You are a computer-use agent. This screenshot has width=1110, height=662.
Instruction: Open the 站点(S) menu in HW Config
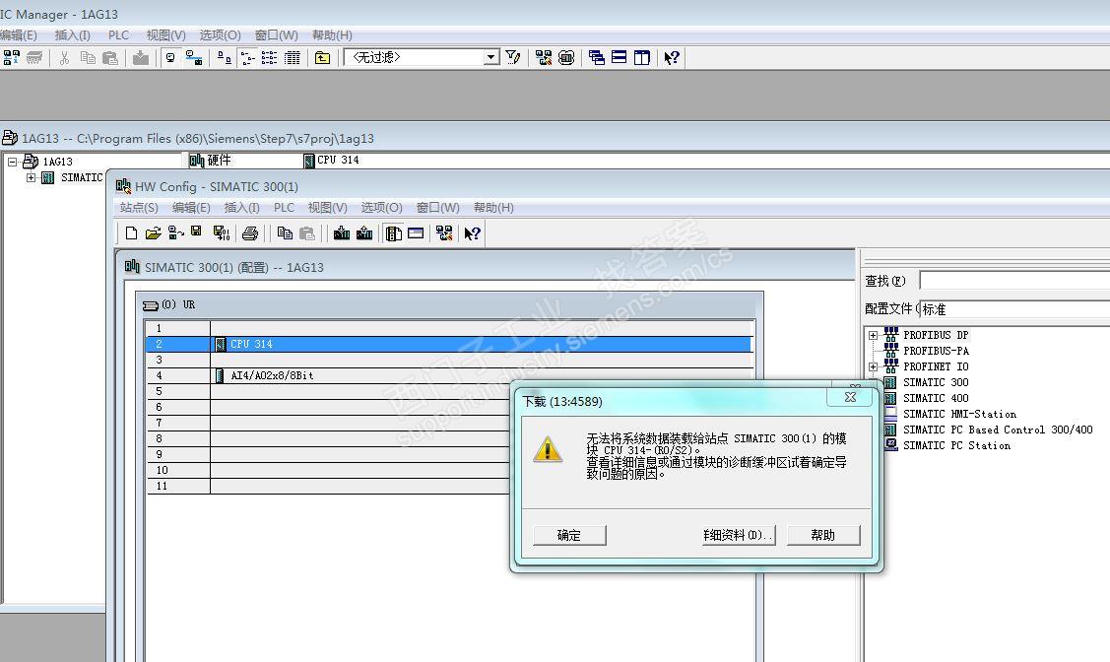[139, 208]
